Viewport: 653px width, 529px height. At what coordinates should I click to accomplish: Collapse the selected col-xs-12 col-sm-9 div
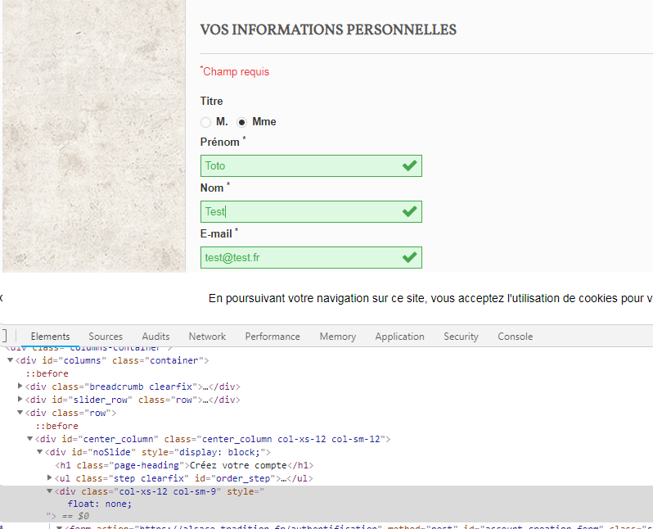click(x=50, y=491)
